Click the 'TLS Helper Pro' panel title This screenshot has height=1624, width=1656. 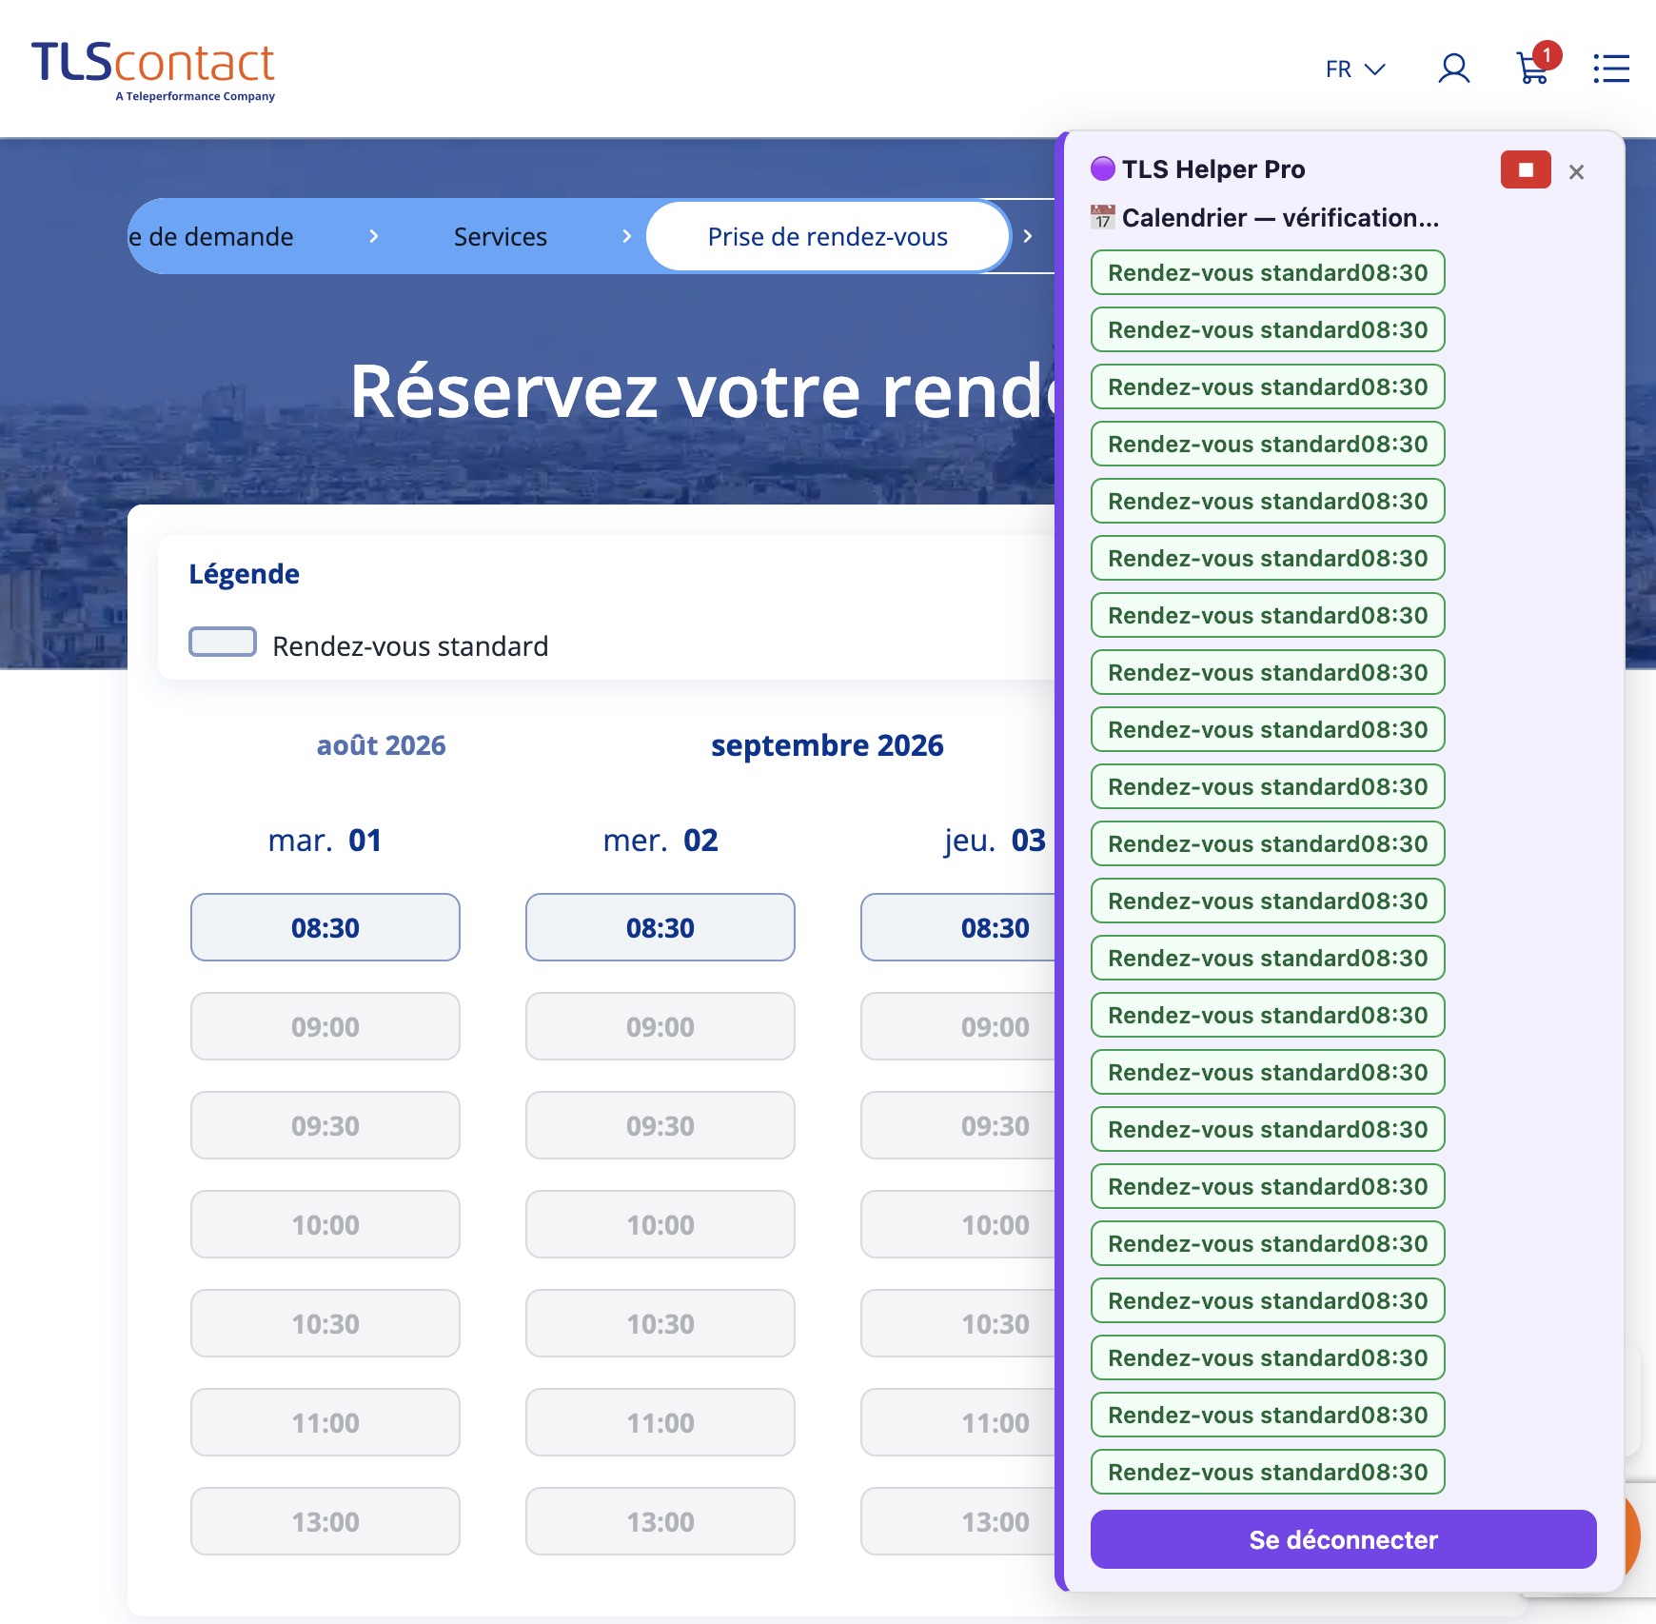pyautogui.click(x=1213, y=169)
